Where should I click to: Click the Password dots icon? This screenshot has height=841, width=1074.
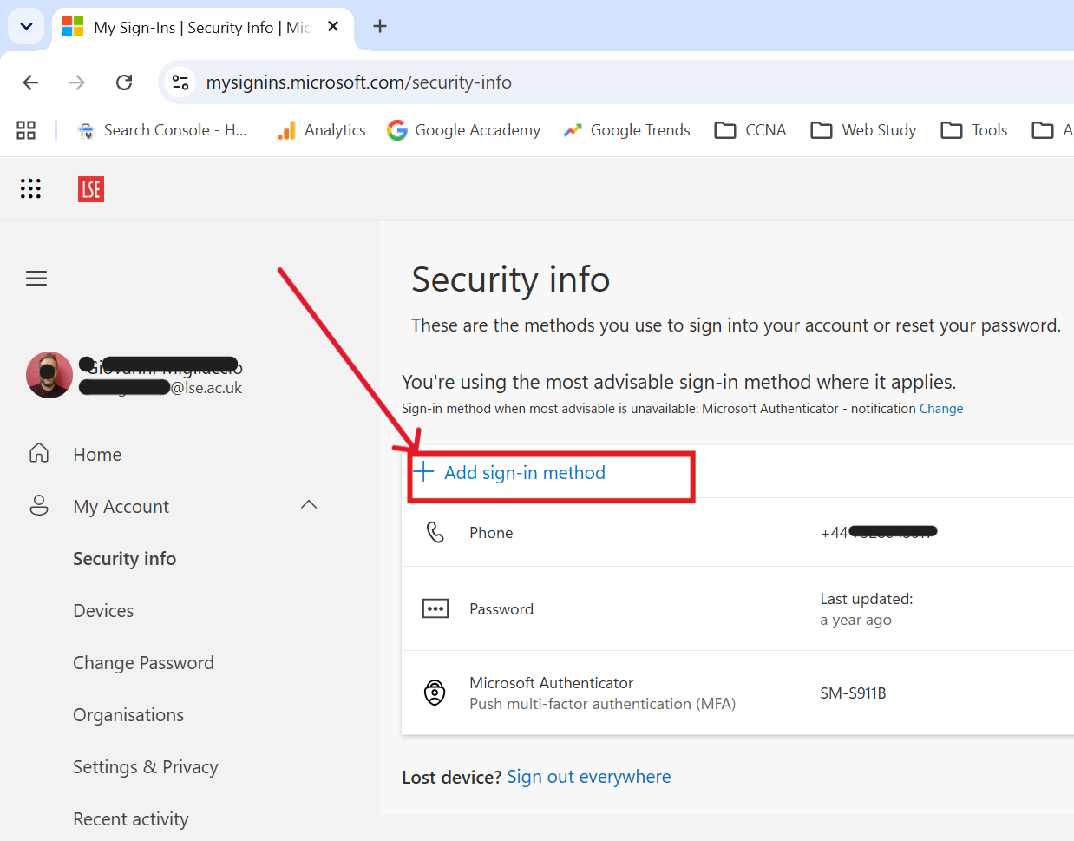(x=435, y=608)
